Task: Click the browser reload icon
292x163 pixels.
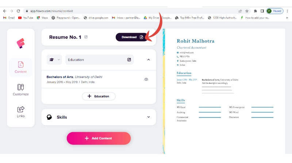Action: click(18, 11)
